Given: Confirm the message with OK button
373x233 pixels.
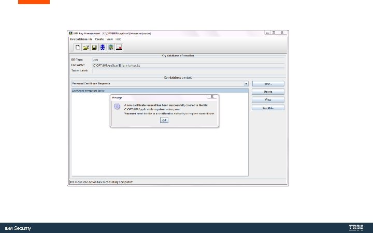Looking at the screenshot, I should point(164,120).
